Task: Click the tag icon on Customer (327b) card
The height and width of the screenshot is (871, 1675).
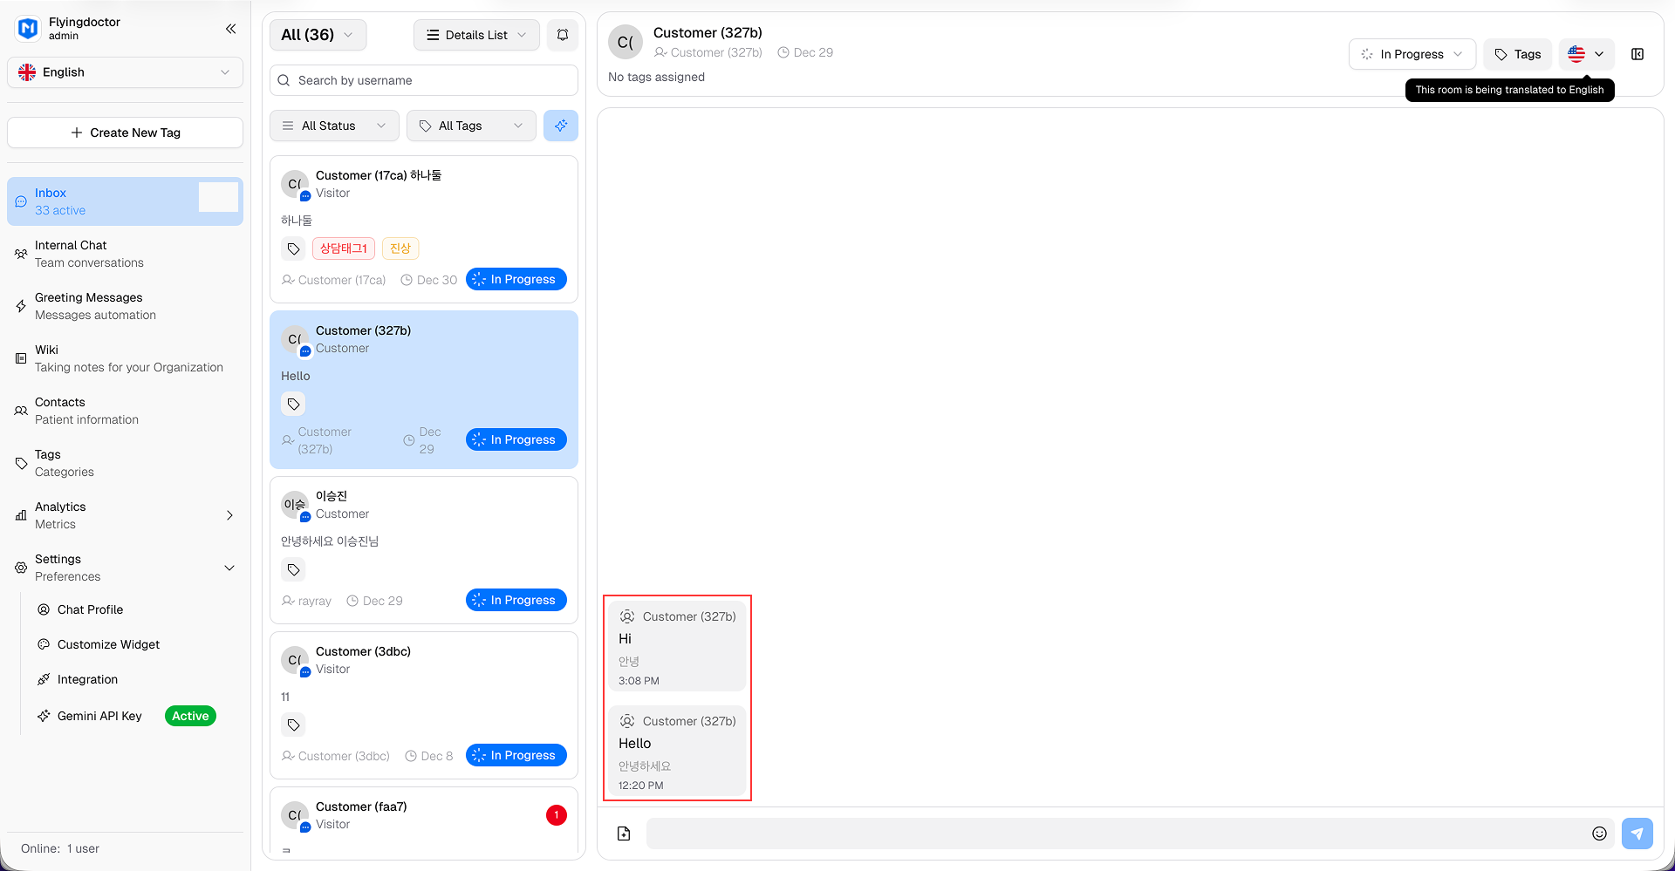Action: click(293, 404)
